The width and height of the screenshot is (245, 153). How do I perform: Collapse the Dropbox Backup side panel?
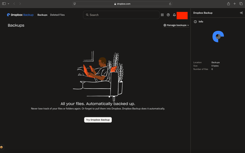pyautogui.click(x=241, y=13)
